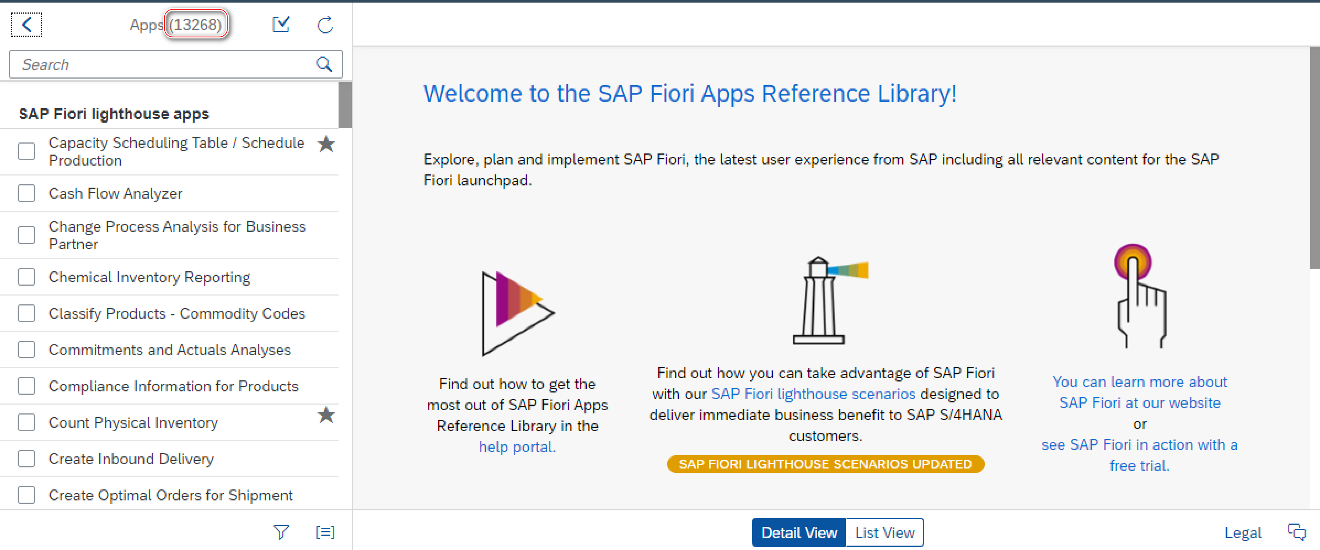Open the feedback chat icon
Viewport: 1320px width, 550px height.
click(1296, 532)
